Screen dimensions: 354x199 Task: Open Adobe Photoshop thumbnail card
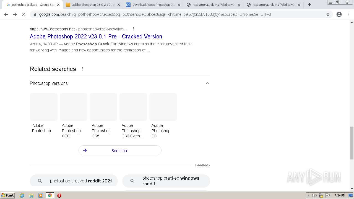pyautogui.click(x=44, y=113)
